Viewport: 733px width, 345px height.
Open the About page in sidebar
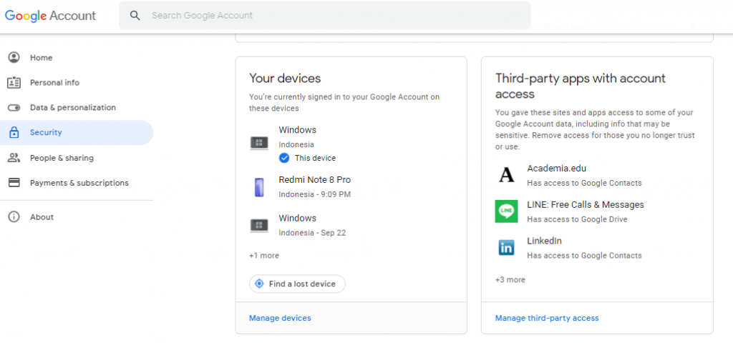(42, 217)
